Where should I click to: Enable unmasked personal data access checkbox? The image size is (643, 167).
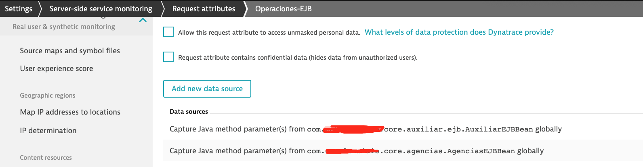pyautogui.click(x=168, y=32)
